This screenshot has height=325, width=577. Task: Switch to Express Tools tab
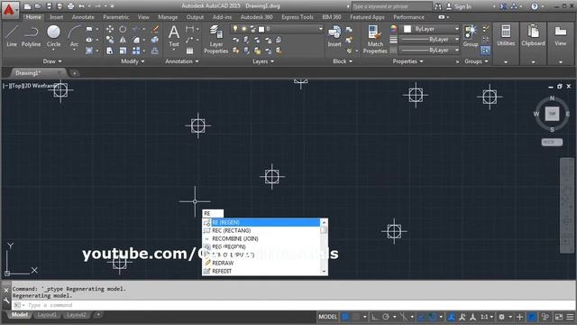(x=298, y=17)
